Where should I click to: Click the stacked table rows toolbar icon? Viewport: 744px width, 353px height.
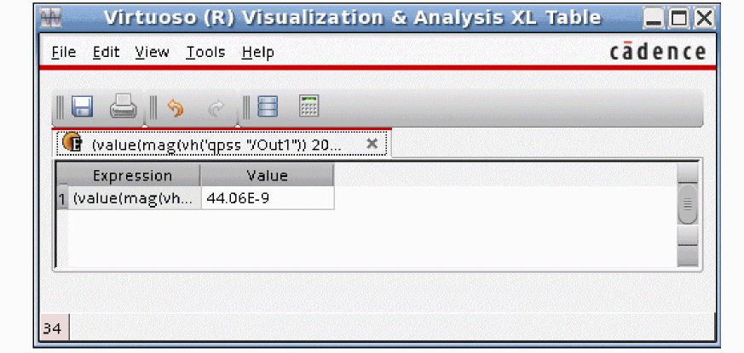pyautogui.click(x=268, y=108)
